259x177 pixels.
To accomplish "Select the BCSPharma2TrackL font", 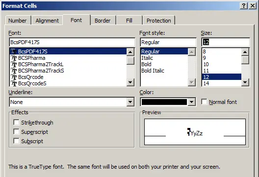I will (68, 64).
